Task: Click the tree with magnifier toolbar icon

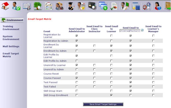Action: (x=38, y=6)
